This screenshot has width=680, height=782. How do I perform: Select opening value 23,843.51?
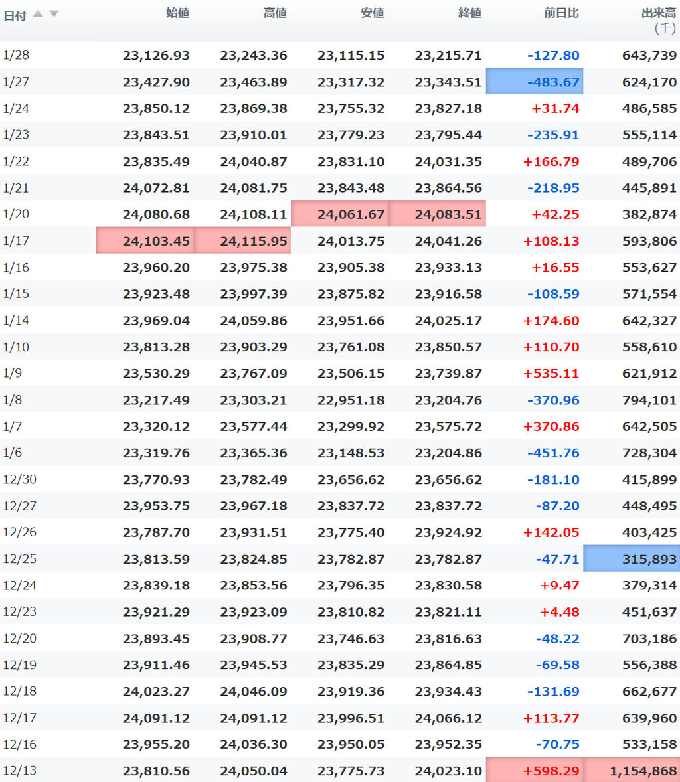coord(156,135)
